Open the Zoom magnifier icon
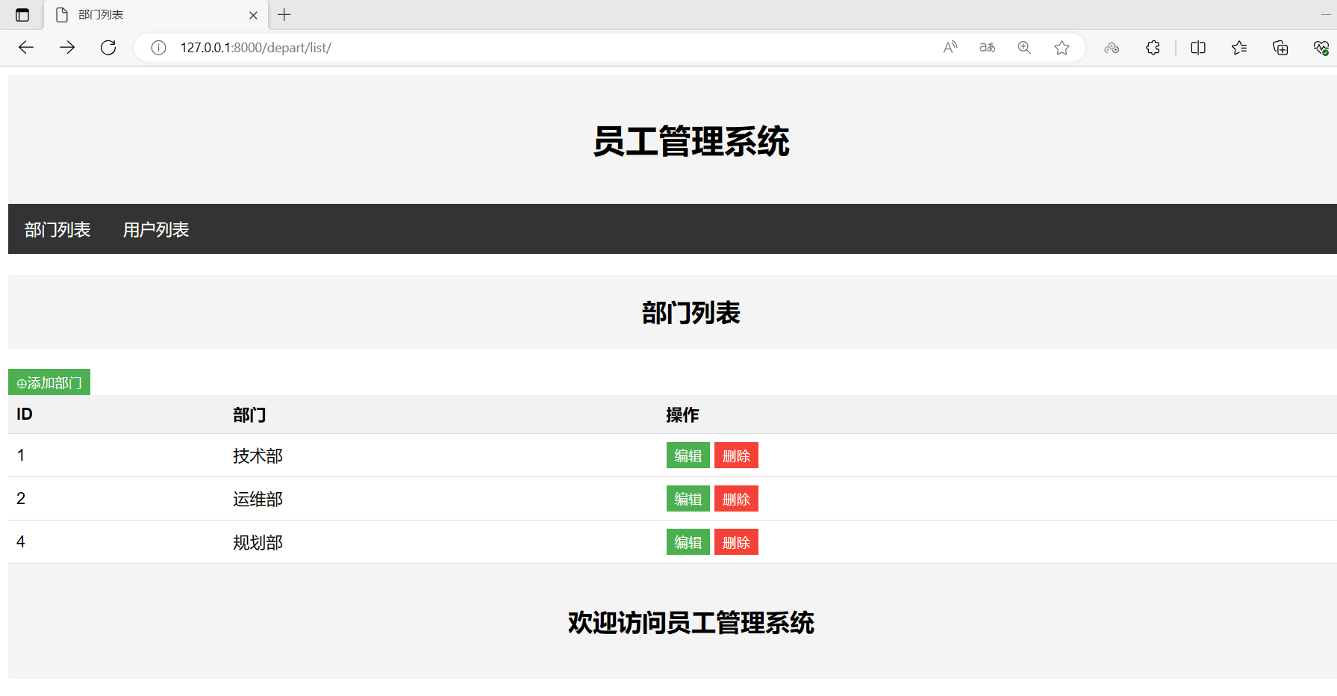The width and height of the screenshot is (1337, 696). pos(1024,48)
